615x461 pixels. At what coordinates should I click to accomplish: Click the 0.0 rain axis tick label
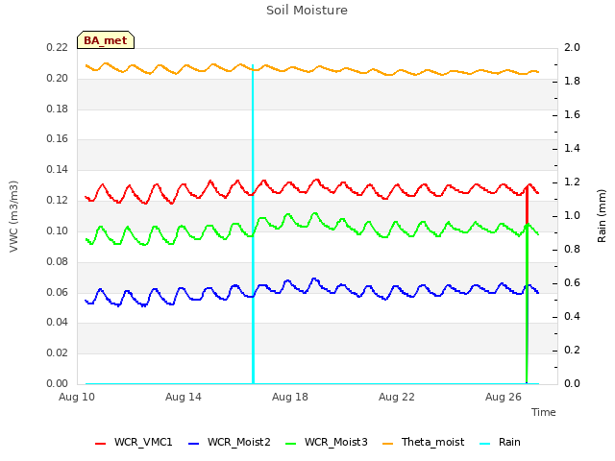pyautogui.click(x=572, y=383)
